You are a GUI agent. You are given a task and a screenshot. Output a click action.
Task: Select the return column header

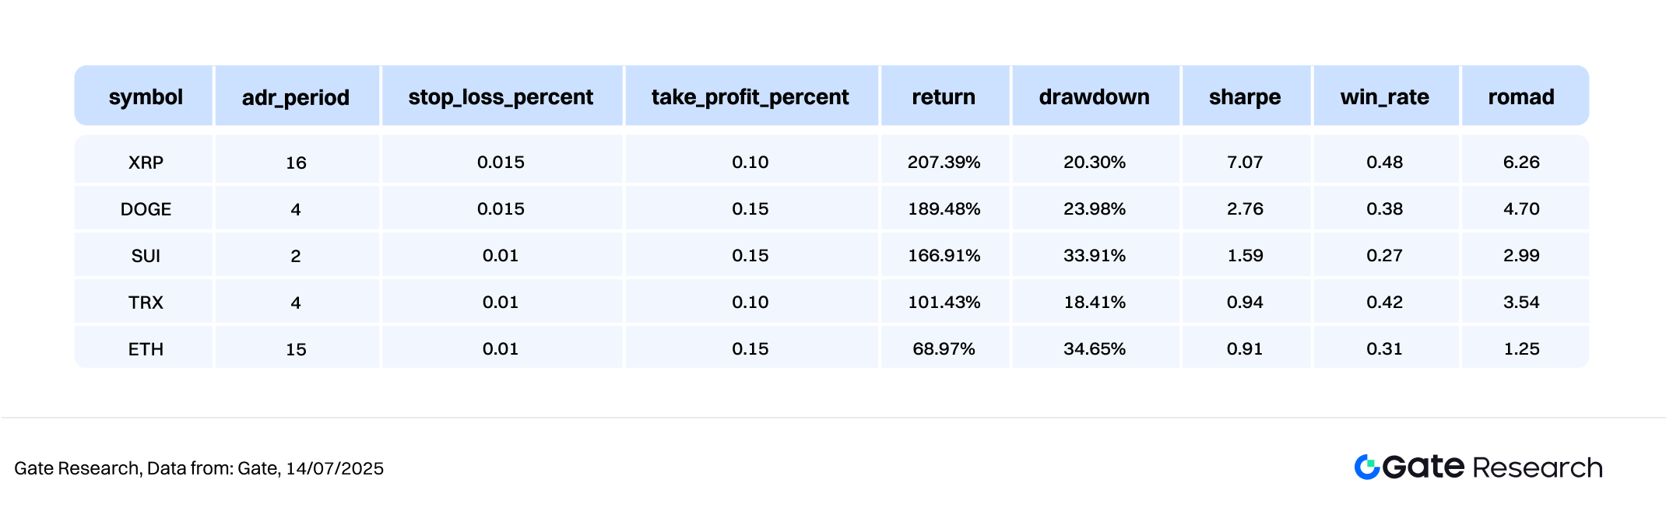coord(944,96)
